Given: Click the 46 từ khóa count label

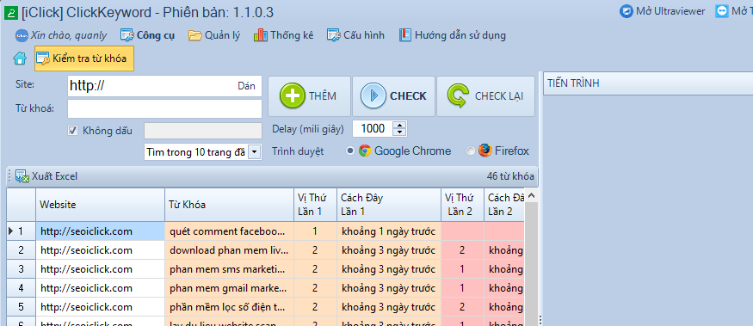Looking at the screenshot, I should (x=510, y=176).
